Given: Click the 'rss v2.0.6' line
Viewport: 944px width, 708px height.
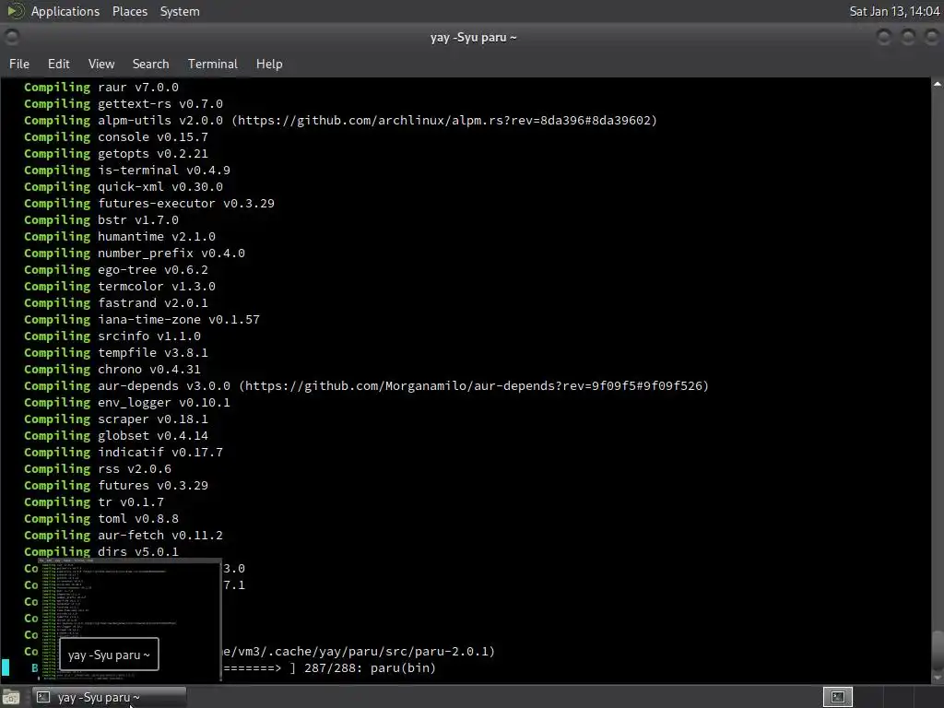Looking at the screenshot, I should click(98, 469).
